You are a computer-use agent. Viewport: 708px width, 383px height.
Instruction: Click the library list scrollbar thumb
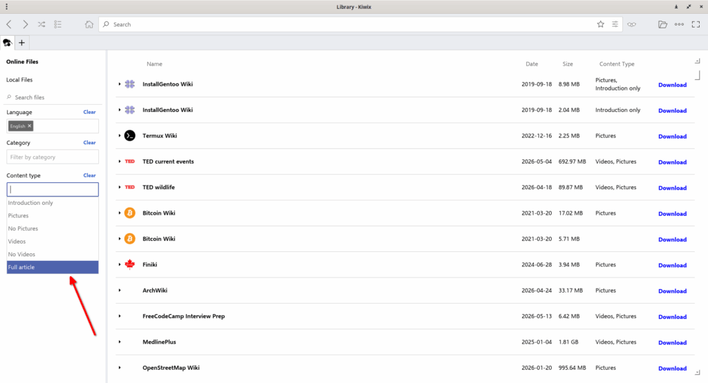pos(698,75)
